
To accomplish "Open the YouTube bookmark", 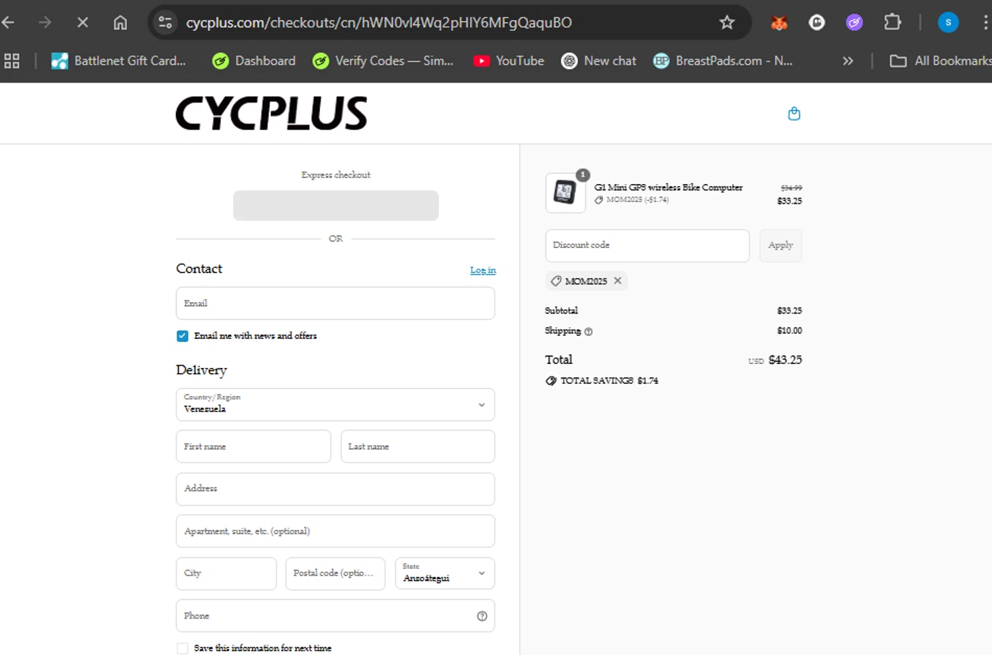I will click(509, 61).
